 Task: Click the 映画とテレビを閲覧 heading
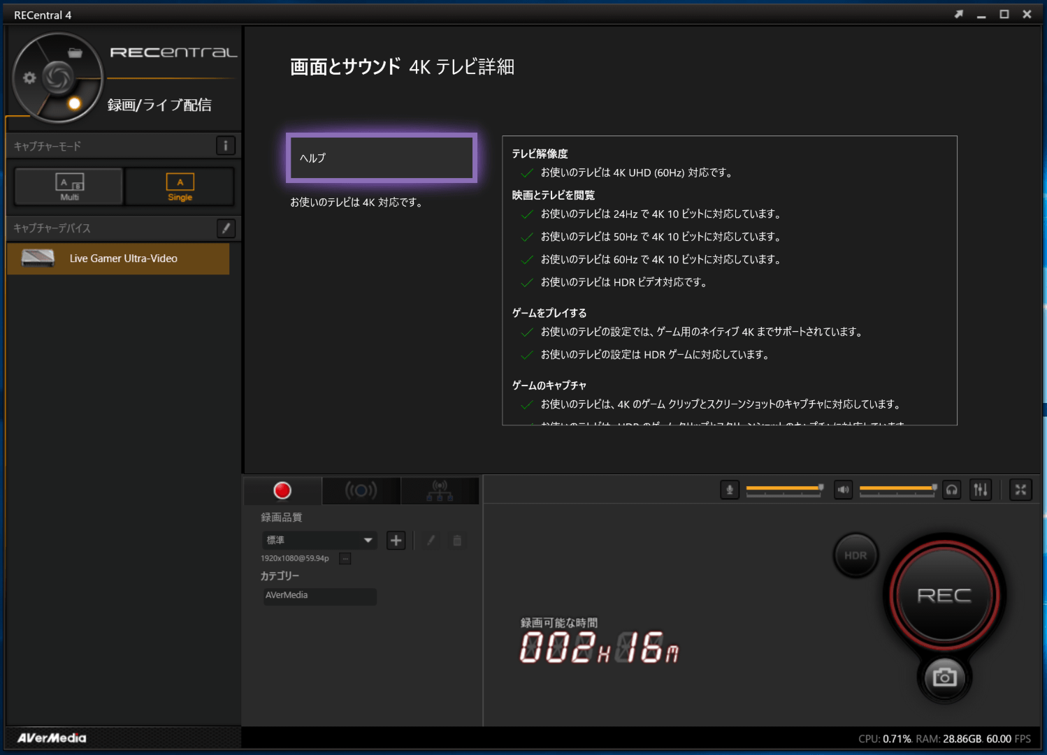tap(553, 195)
